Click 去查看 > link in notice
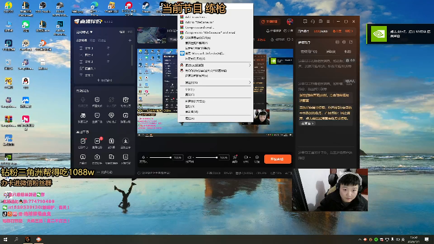The width and height of the screenshot is (434, 244). coord(307,124)
